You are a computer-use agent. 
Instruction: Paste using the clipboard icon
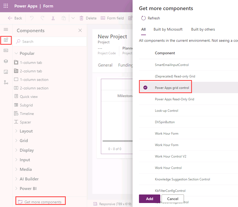point(64,18)
